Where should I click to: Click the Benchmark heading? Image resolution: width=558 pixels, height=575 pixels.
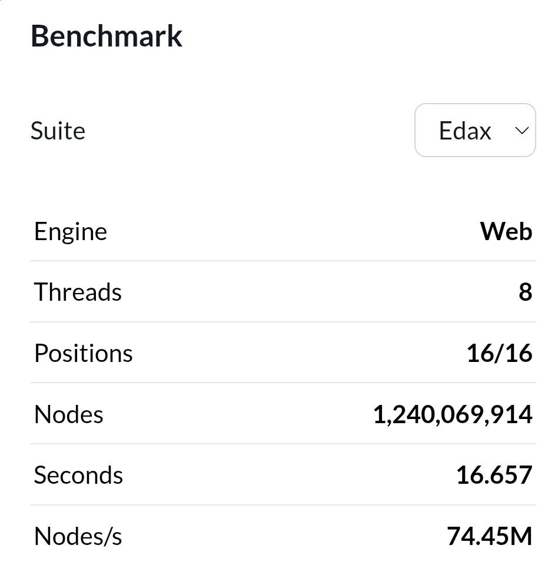(107, 36)
